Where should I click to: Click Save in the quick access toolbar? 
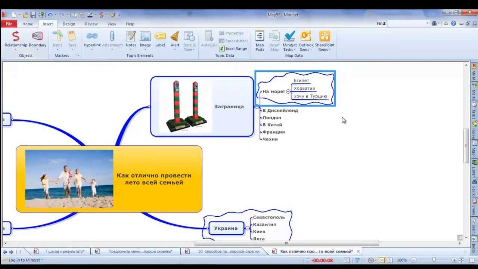[x=33, y=15]
